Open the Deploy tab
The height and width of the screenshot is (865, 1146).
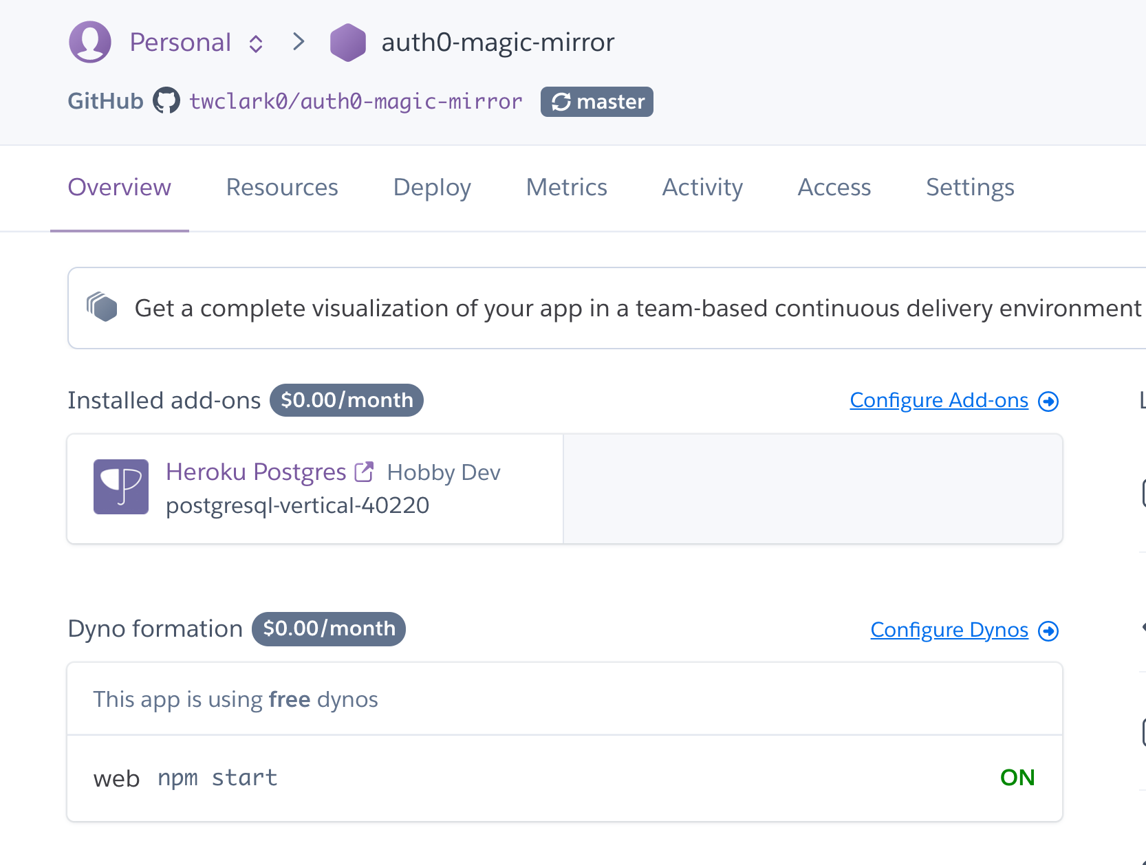432,187
